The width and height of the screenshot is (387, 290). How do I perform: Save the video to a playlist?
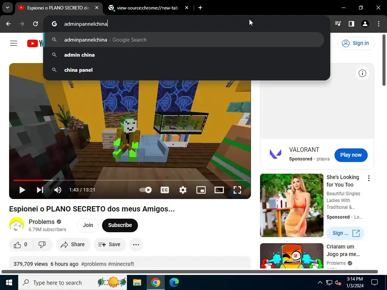(110, 245)
